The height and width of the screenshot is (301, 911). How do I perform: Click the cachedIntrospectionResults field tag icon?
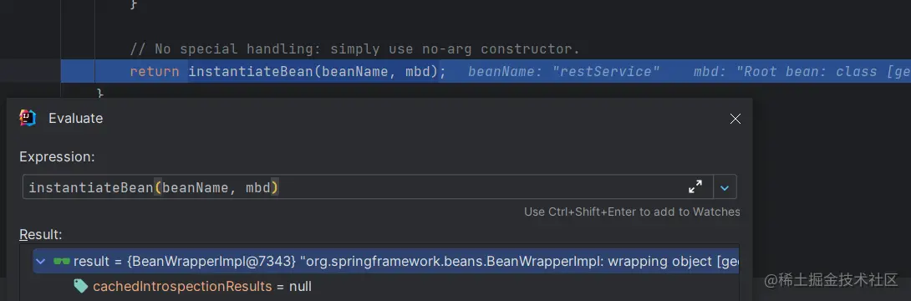click(81, 286)
